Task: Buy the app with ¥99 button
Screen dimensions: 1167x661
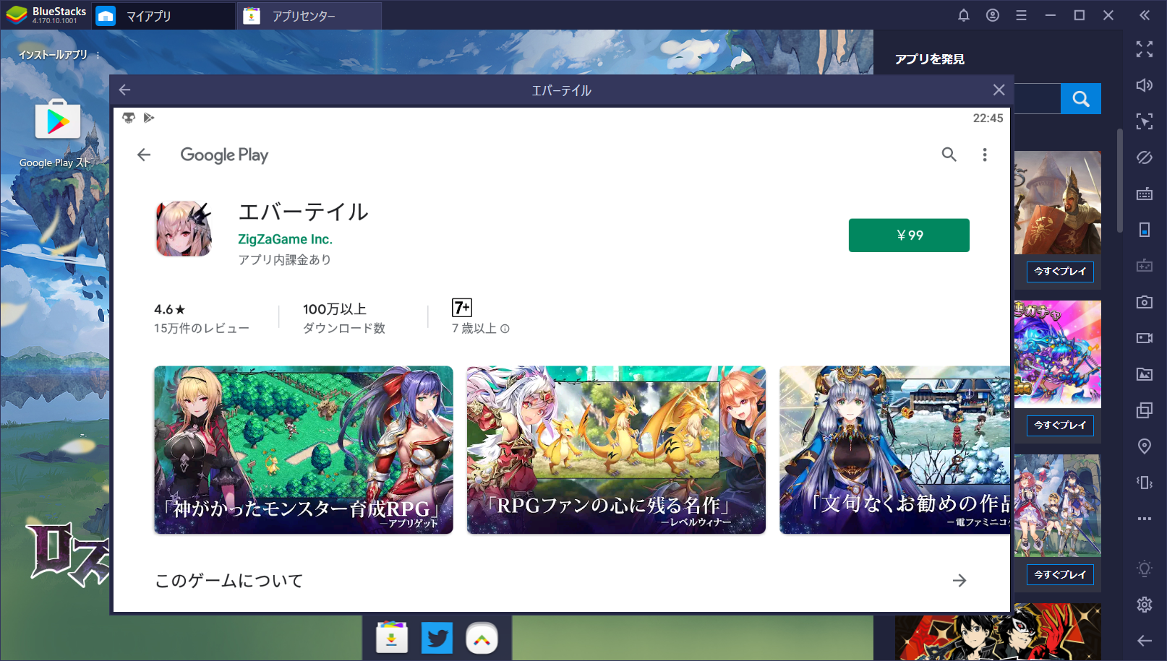Action: click(909, 236)
